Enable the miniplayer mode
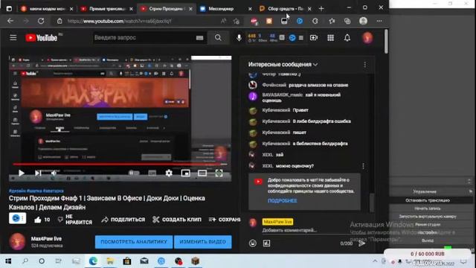476x268 pixels. pos(185,173)
